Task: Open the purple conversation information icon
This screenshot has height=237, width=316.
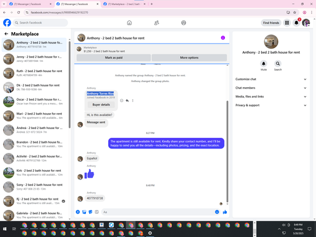Action: point(223,38)
